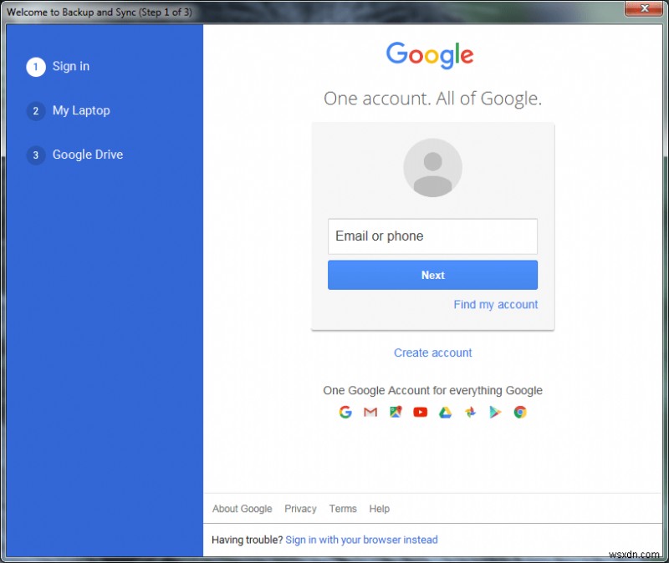The height and width of the screenshot is (563, 669).
Task: Select the Google Drive icon
Action: tap(445, 412)
